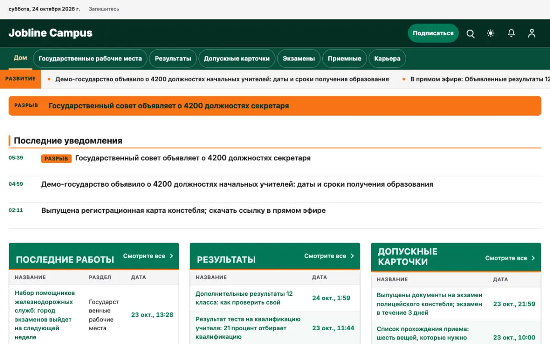Open notifications bell icon
Screen dimensions: 550x344
pyautogui.click(x=511, y=33)
